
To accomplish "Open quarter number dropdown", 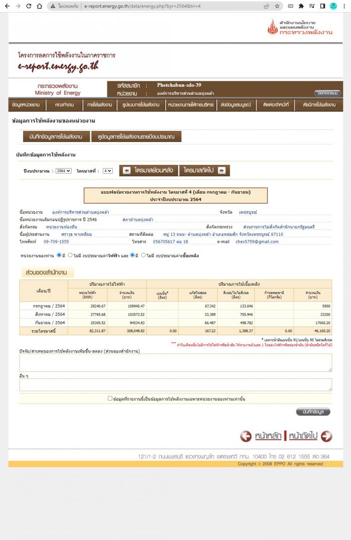I will 107,171.
